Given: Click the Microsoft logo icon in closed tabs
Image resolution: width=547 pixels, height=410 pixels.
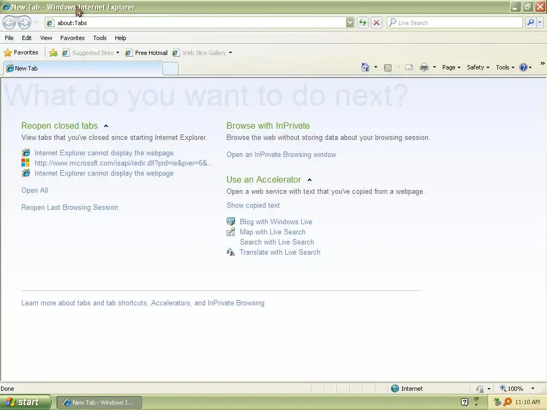Looking at the screenshot, I should [26, 163].
